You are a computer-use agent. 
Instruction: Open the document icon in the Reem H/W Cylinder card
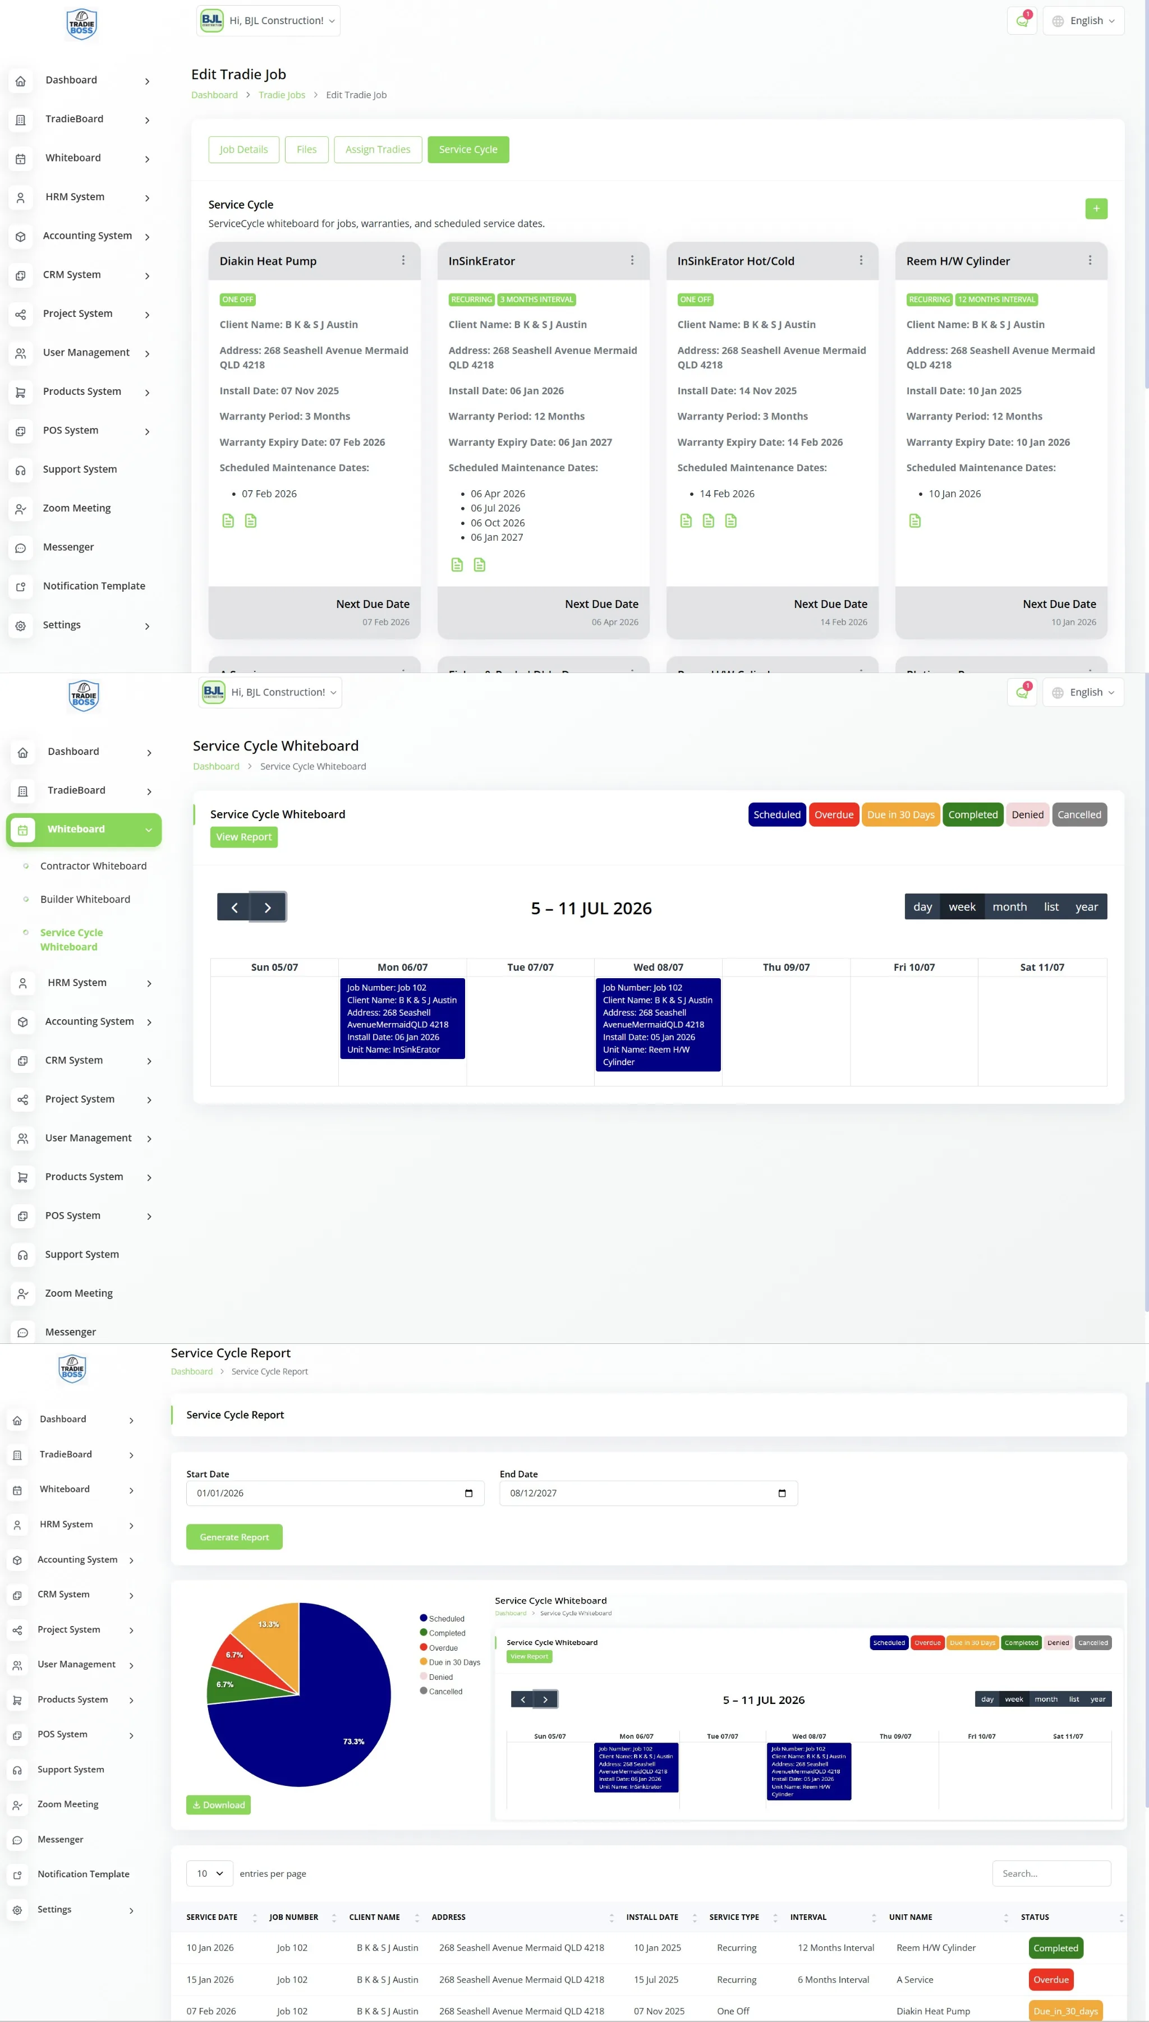[914, 521]
